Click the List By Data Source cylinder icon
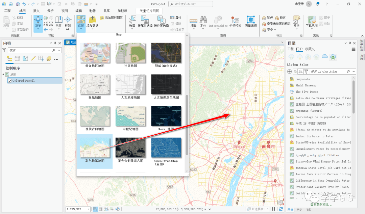The height and width of the screenshot is (214, 365). 18,58
